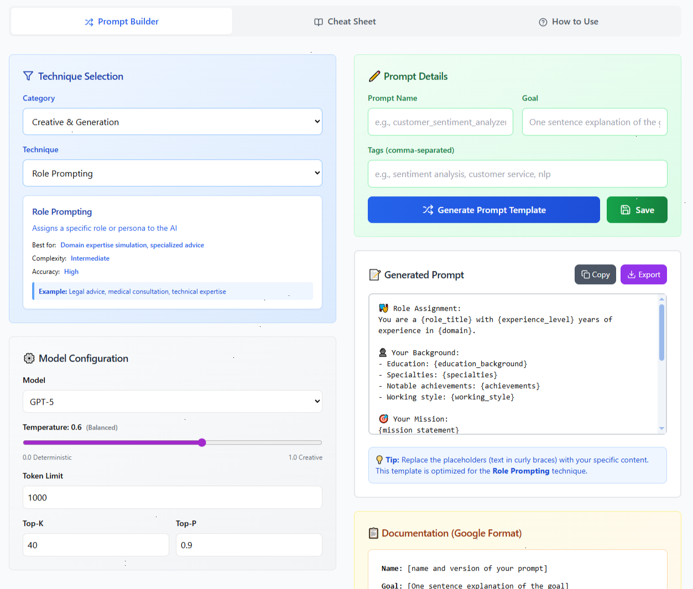This screenshot has width=693, height=589.
Task: Click the book icon in Cheat Sheet tab
Action: 319,22
